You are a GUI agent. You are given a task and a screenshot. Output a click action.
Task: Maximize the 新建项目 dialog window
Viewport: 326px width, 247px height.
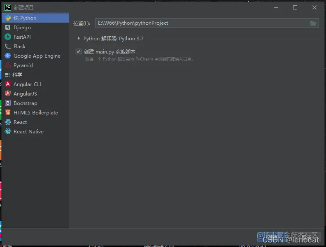(x=295, y=7)
